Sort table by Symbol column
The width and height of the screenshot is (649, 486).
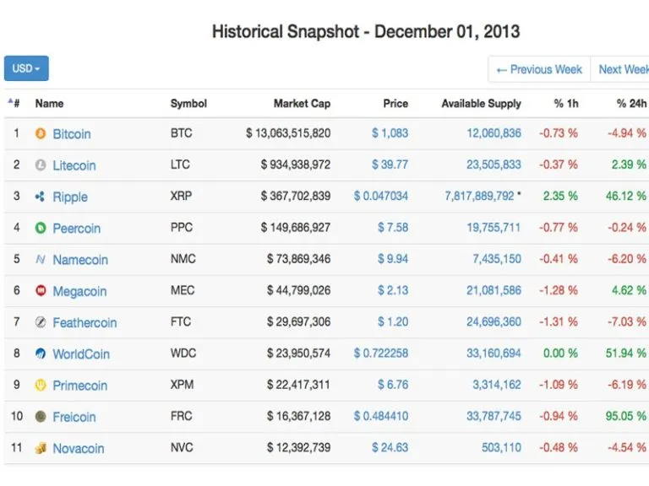pyautogui.click(x=188, y=103)
